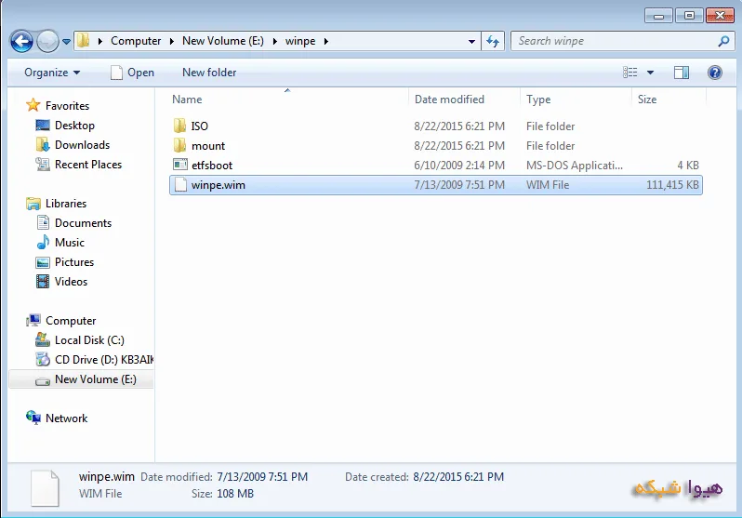Open the More view options dropdown
Image resolution: width=742 pixels, height=518 pixels.
click(650, 73)
